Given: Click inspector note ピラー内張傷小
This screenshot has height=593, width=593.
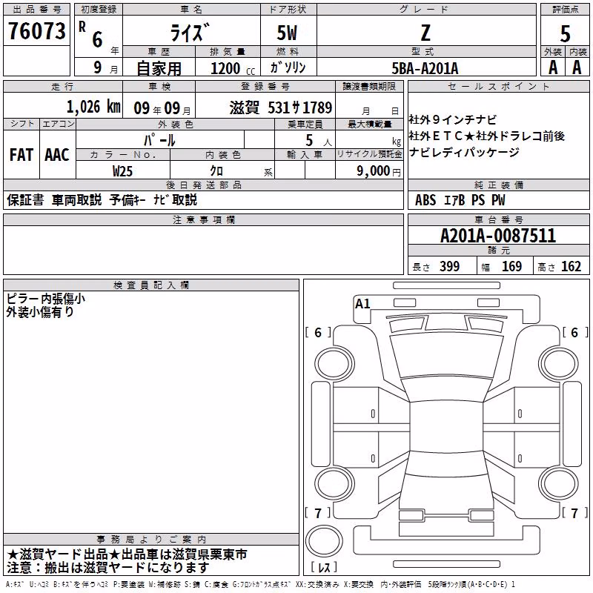Looking at the screenshot, I should (45, 299).
